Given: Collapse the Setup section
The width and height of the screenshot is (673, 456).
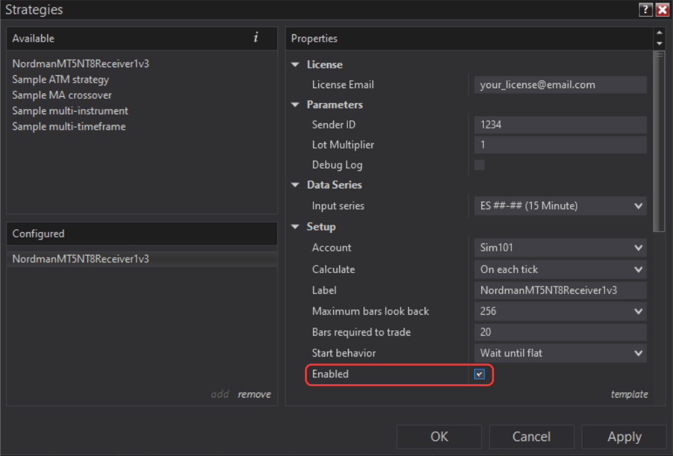Looking at the screenshot, I should tap(295, 227).
